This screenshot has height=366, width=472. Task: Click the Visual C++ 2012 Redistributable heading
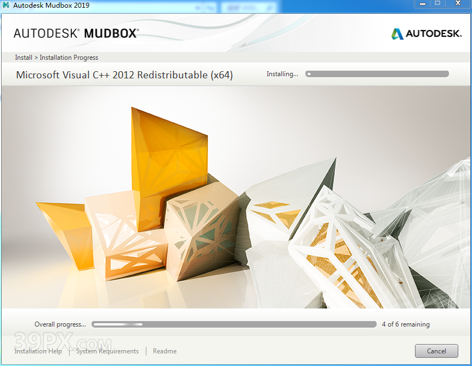click(x=124, y=75)
